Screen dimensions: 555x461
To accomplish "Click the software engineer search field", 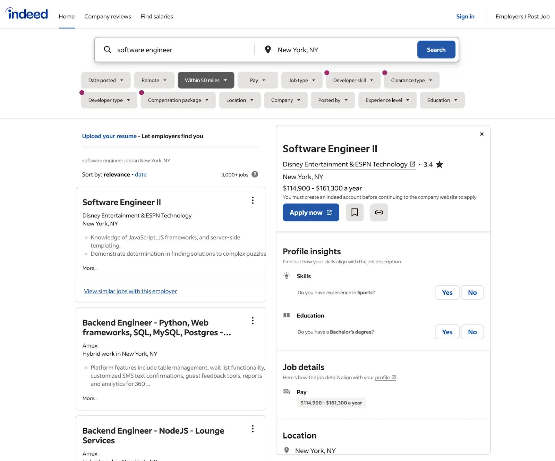I will [x=180, y=50].
